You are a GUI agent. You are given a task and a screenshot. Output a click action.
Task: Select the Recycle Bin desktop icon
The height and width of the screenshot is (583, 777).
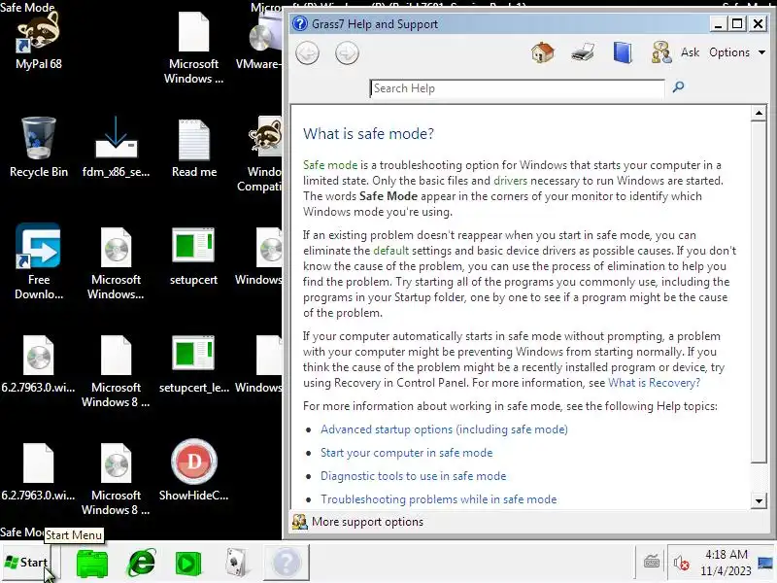click(x=39, y=147)
